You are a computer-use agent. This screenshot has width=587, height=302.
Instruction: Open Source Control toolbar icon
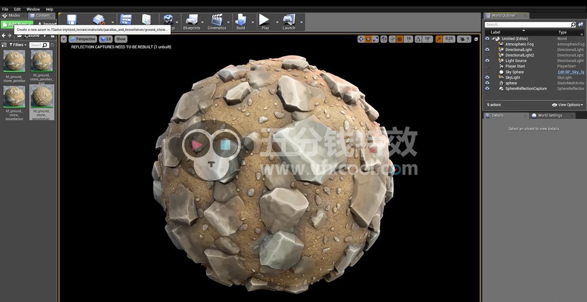tap(99, 20)
